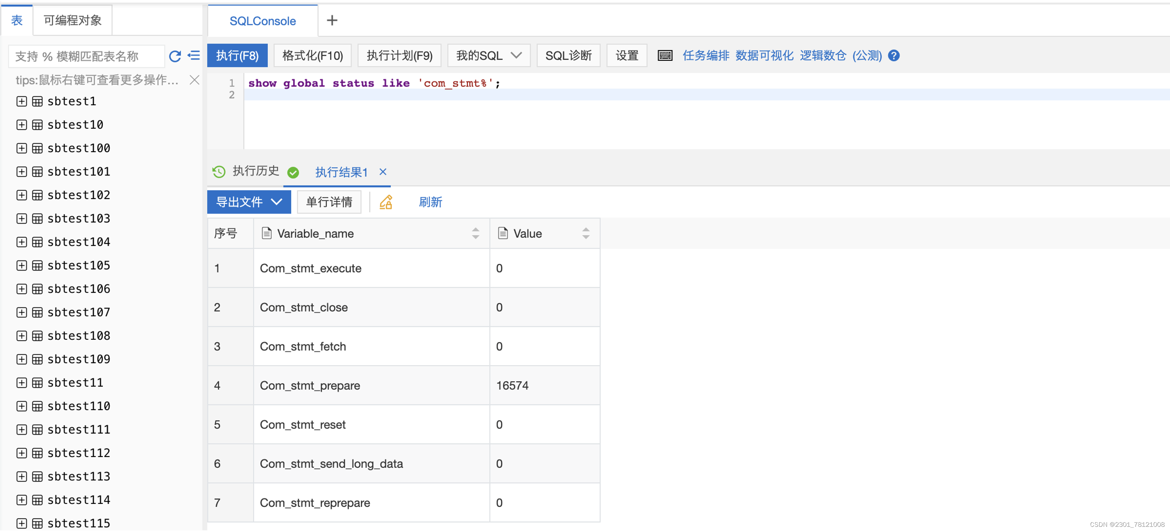Screen dimensions: 1170x531
Task: Sort by Variable_name column arrows
Action: tap(476, 233)
